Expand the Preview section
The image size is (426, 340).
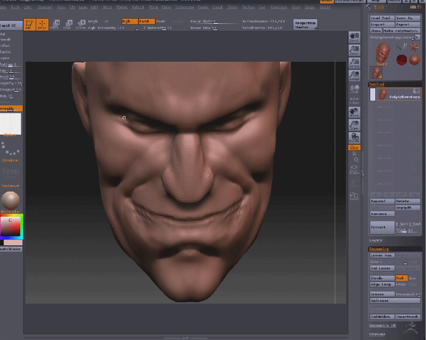[377, 334]
